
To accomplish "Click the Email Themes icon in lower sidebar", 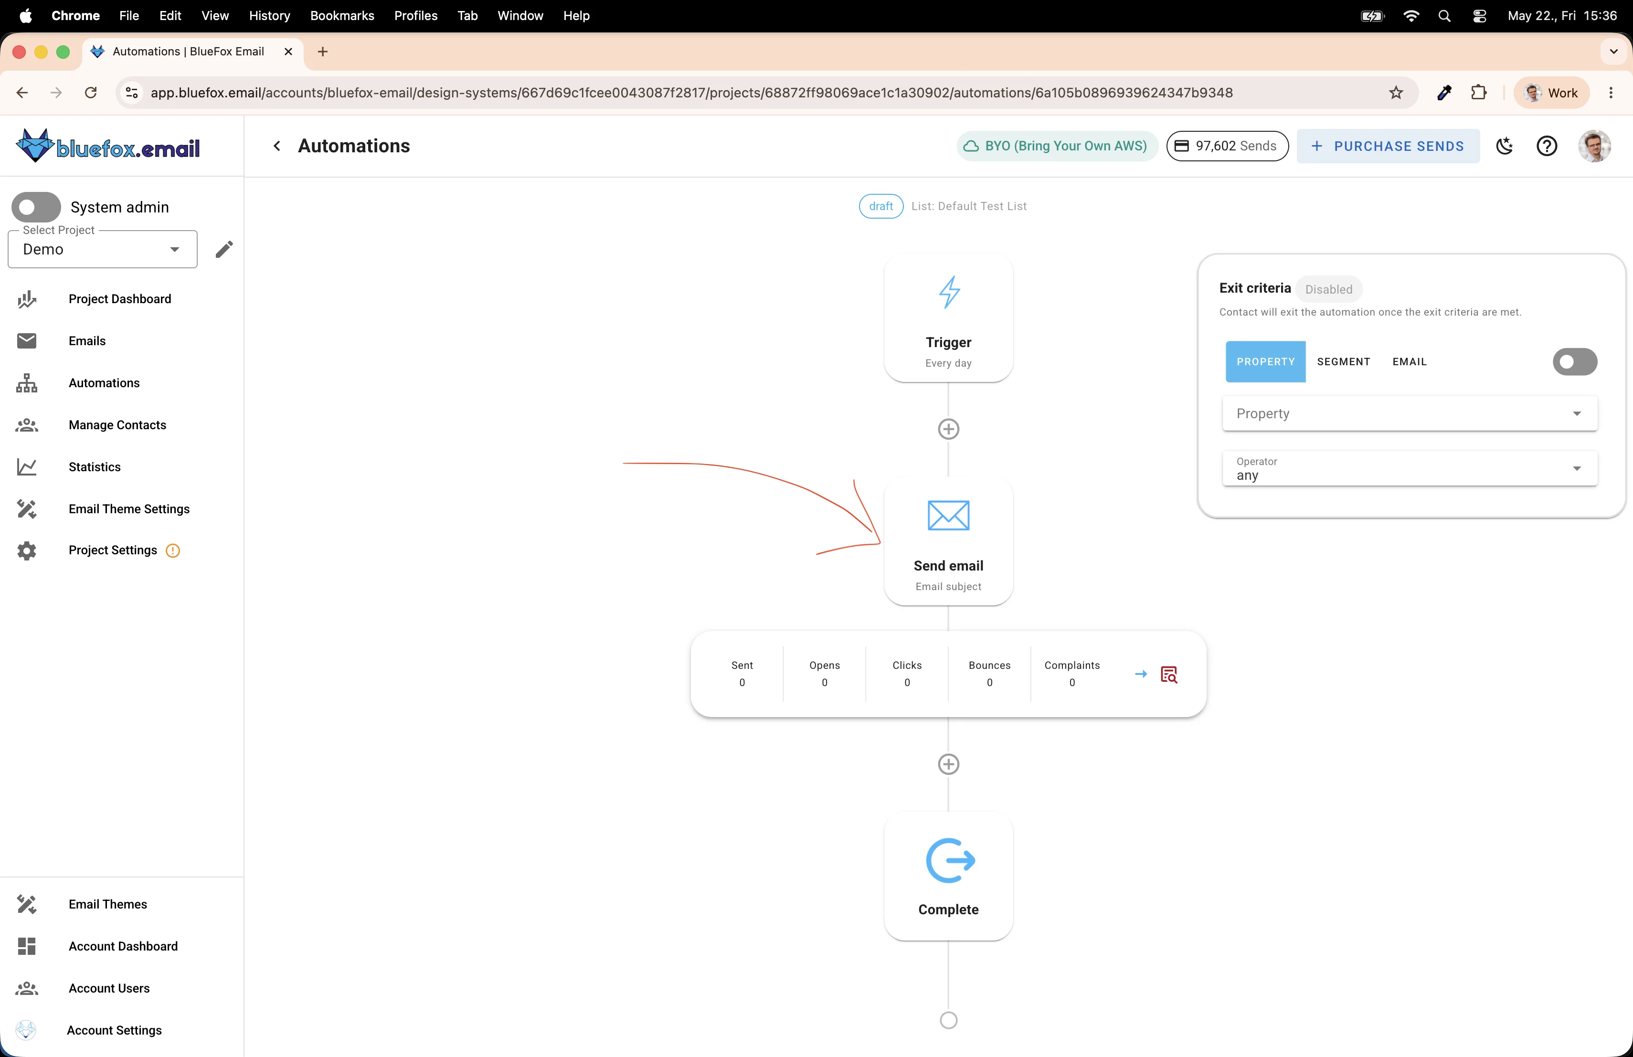I will pos(27,904).
